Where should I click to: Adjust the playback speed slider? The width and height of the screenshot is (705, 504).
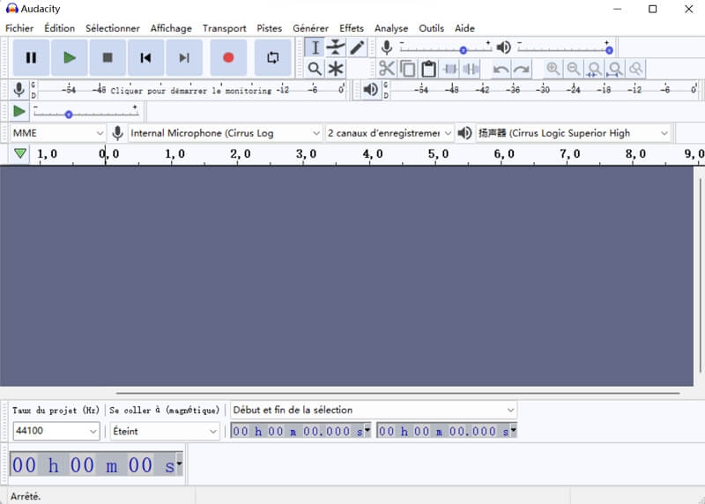[x=85, y=113]
